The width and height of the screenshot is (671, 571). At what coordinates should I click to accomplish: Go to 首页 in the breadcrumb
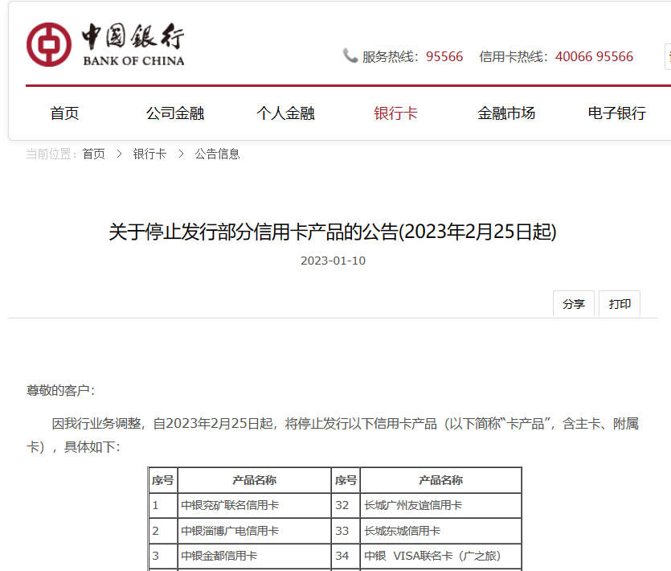click(94, 154)
